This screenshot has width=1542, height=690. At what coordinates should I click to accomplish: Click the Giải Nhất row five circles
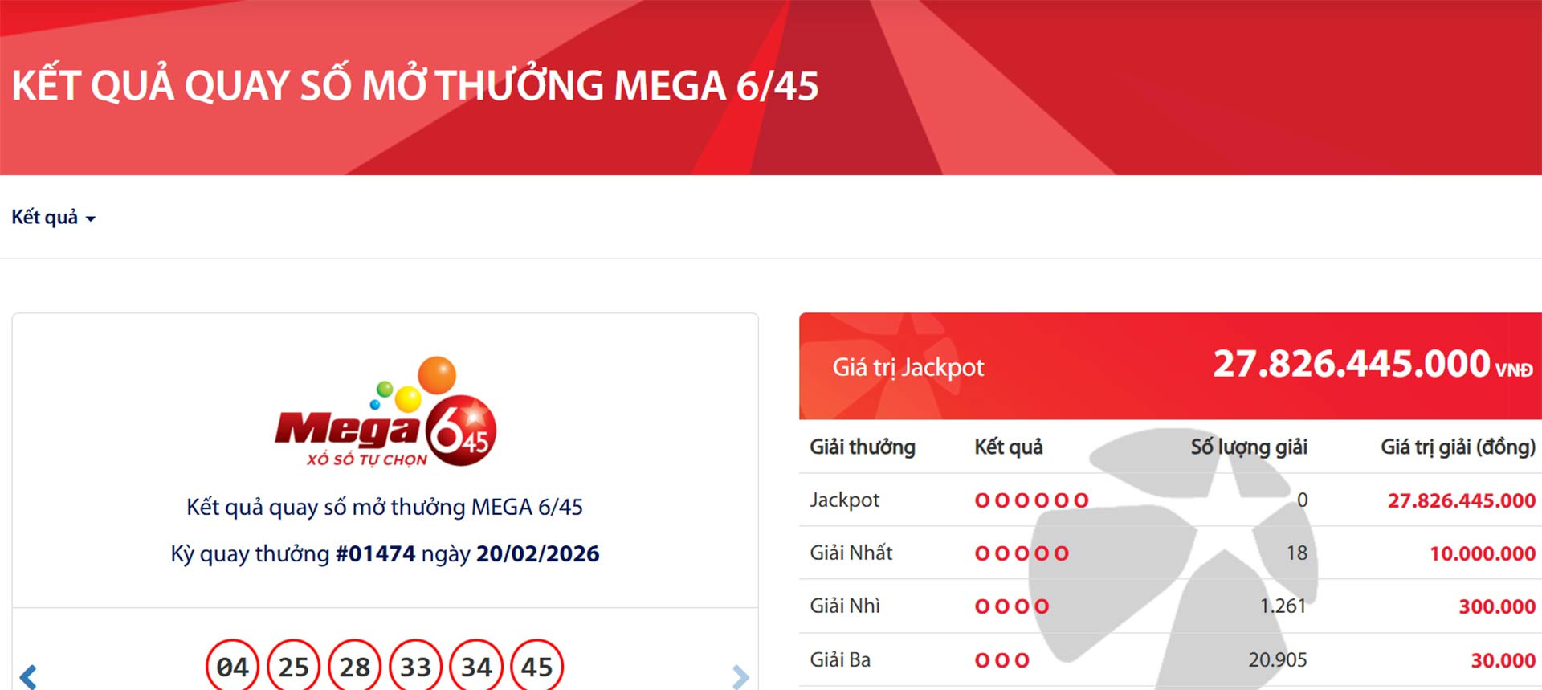pyautogui.click(x=1022, y=553)
